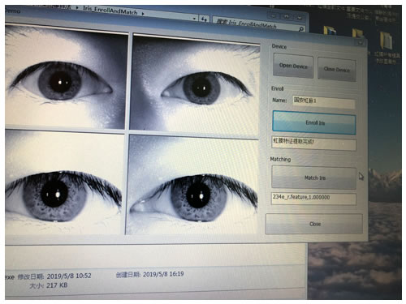Click the wide Close button at the bottom of the dialog

click(314, 224)
